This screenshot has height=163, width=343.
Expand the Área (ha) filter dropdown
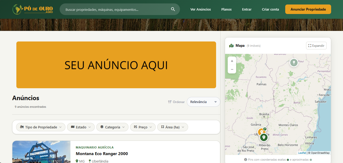(x=173, y=127)
